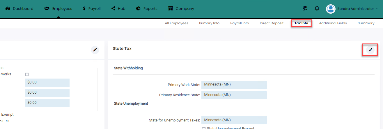Open the State for Unemployment Taxes field
This screenshot has height=129, width=383.
click(234, 120)
